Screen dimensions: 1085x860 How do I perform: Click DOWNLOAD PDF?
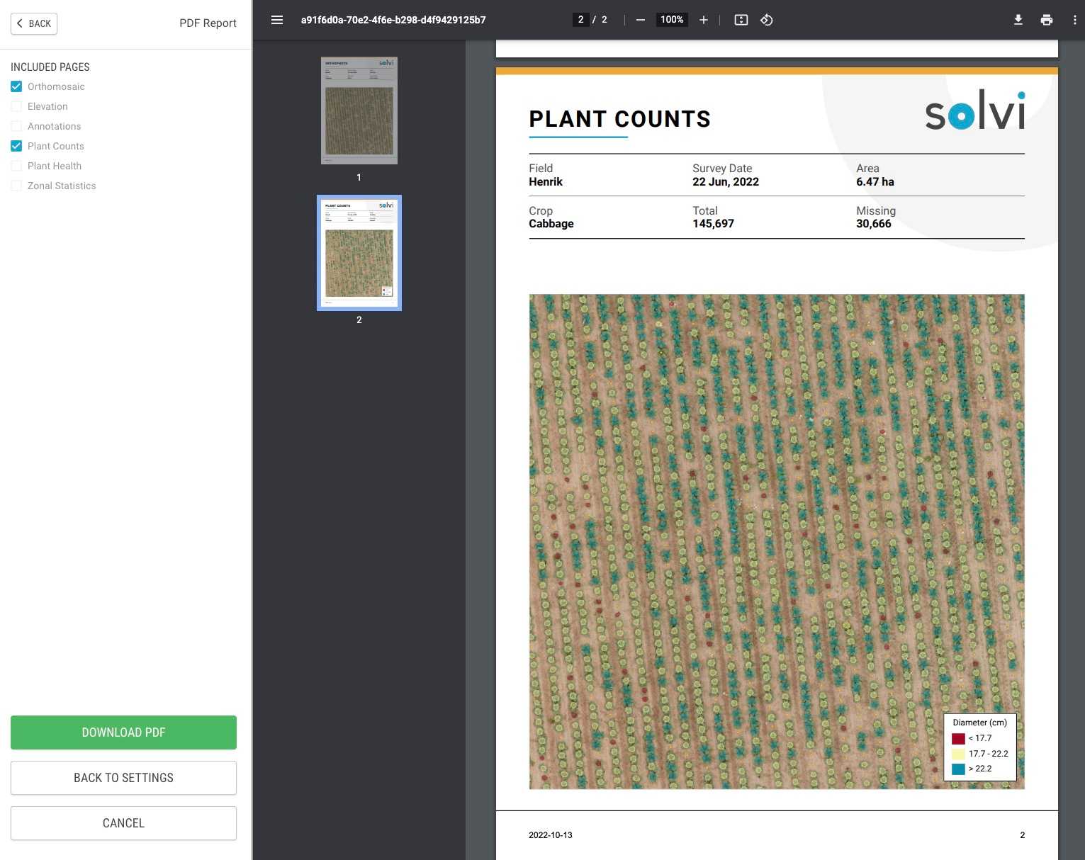(123, 732)
